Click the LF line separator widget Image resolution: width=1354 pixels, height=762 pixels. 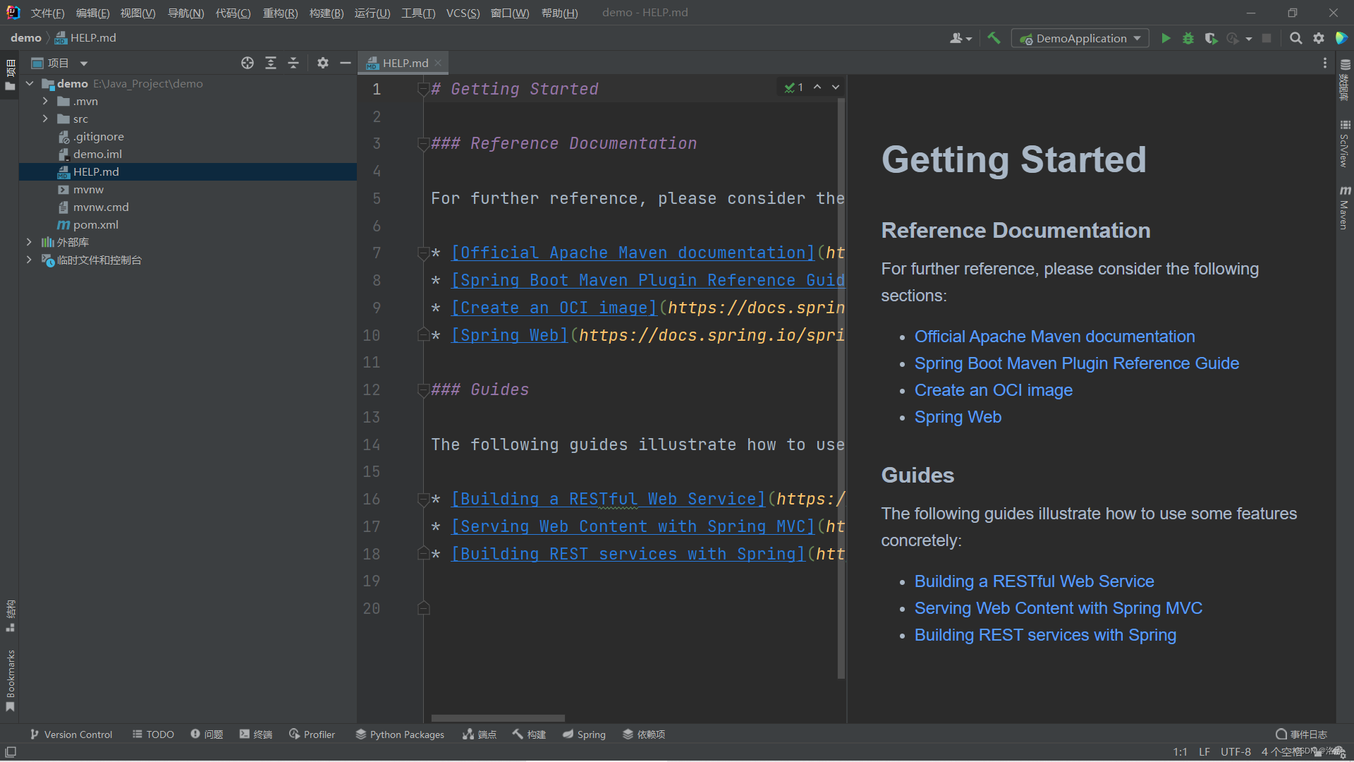tap(1204, 752)
